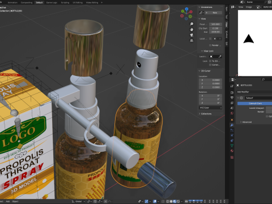Click the search magnifier in Properties editor

(x=263, y=79)
